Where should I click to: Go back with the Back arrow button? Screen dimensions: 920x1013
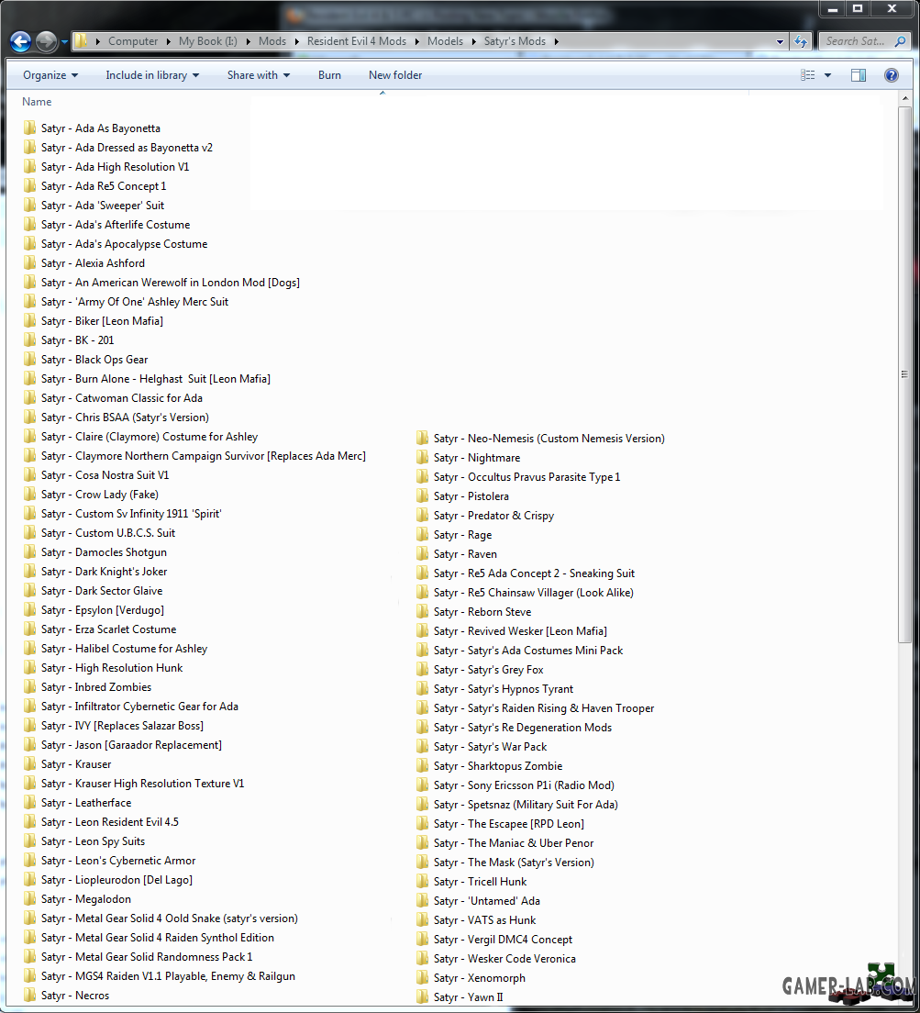[x=21, y=42]
